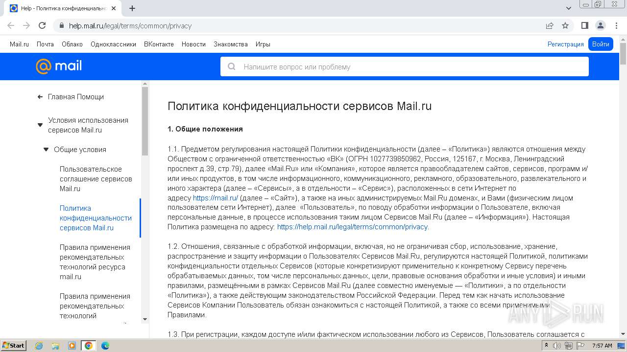Go to Главная Помощи

76,97
